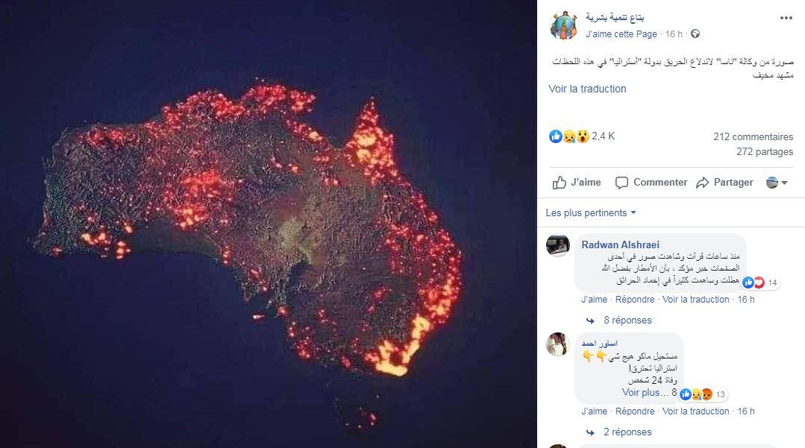Open the three-dot post options menu
This screenshot has height=448, width=805.
click(x=786, y=19)
